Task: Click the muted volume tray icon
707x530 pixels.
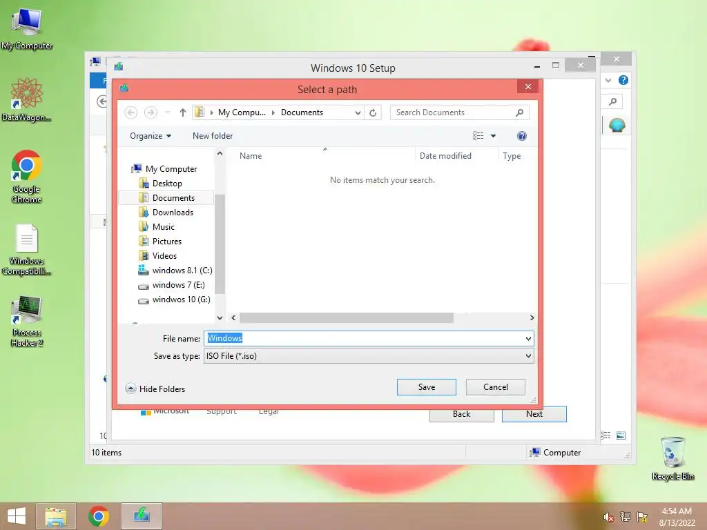Action: pyautogui.click(x=609, y=517)
